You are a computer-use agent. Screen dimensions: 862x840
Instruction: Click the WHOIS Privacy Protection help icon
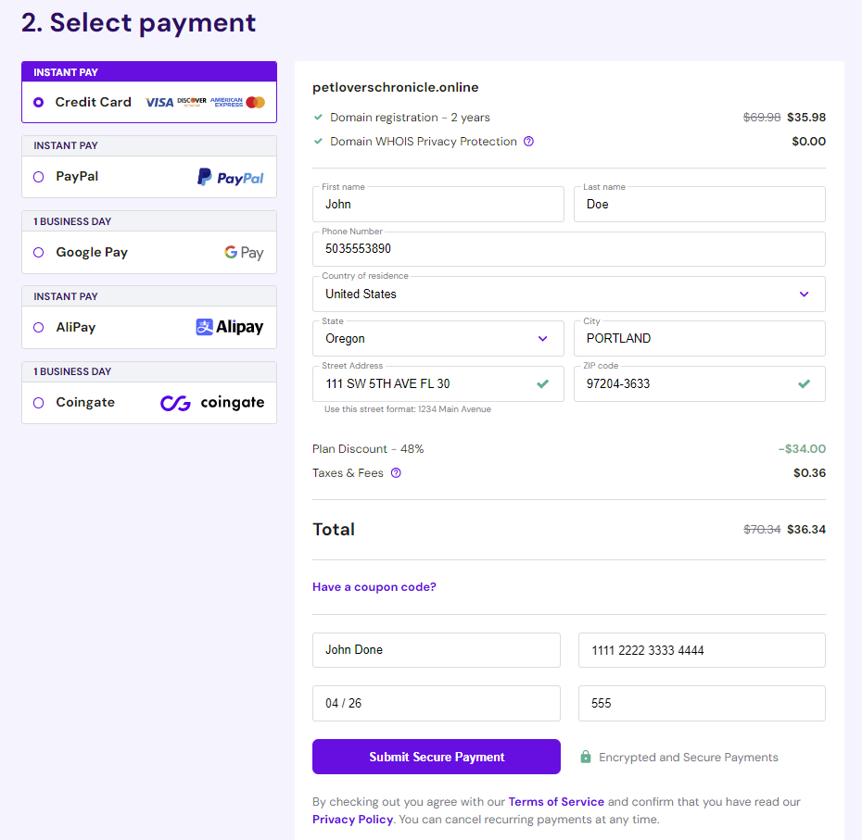(528, 142)
